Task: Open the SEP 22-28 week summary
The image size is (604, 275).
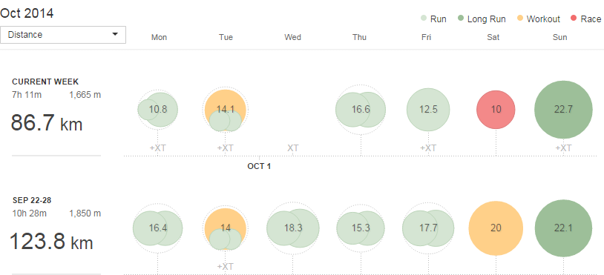Action: click(x=32, y=200)
